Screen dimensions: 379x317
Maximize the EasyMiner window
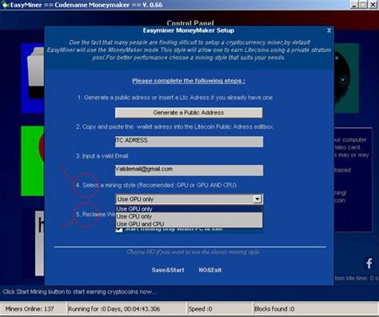point(363,5)
